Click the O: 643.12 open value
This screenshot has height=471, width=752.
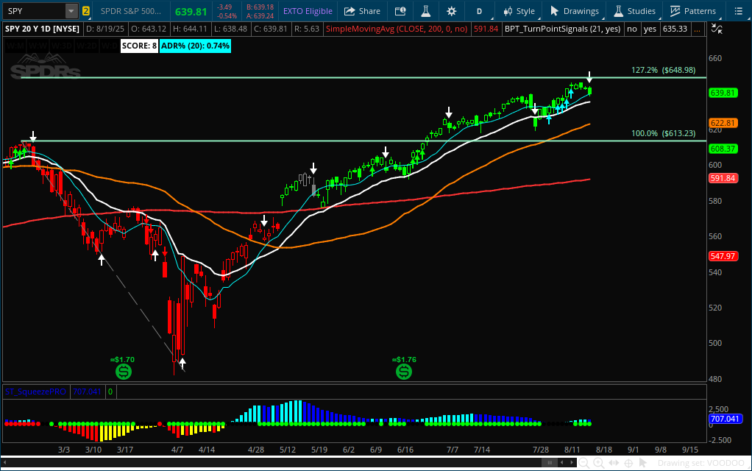click(149, 29)
